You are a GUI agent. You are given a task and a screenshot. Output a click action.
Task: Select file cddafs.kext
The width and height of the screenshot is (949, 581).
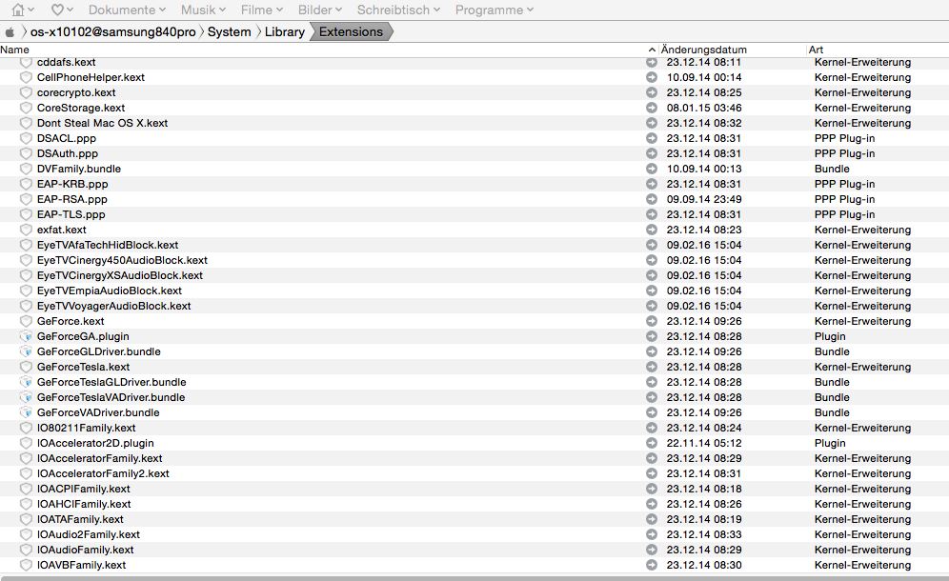pyautogui.click(x=67, y=62)
